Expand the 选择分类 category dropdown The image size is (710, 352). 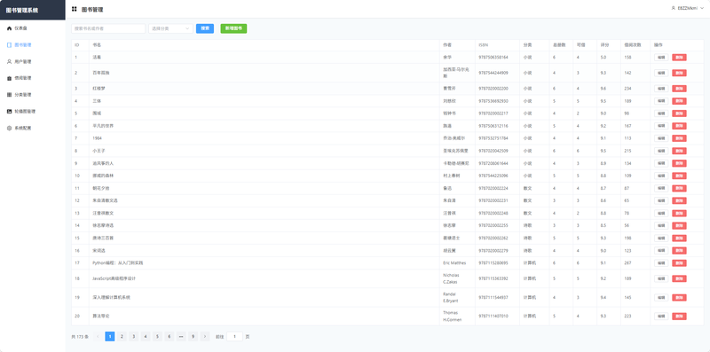170,28
